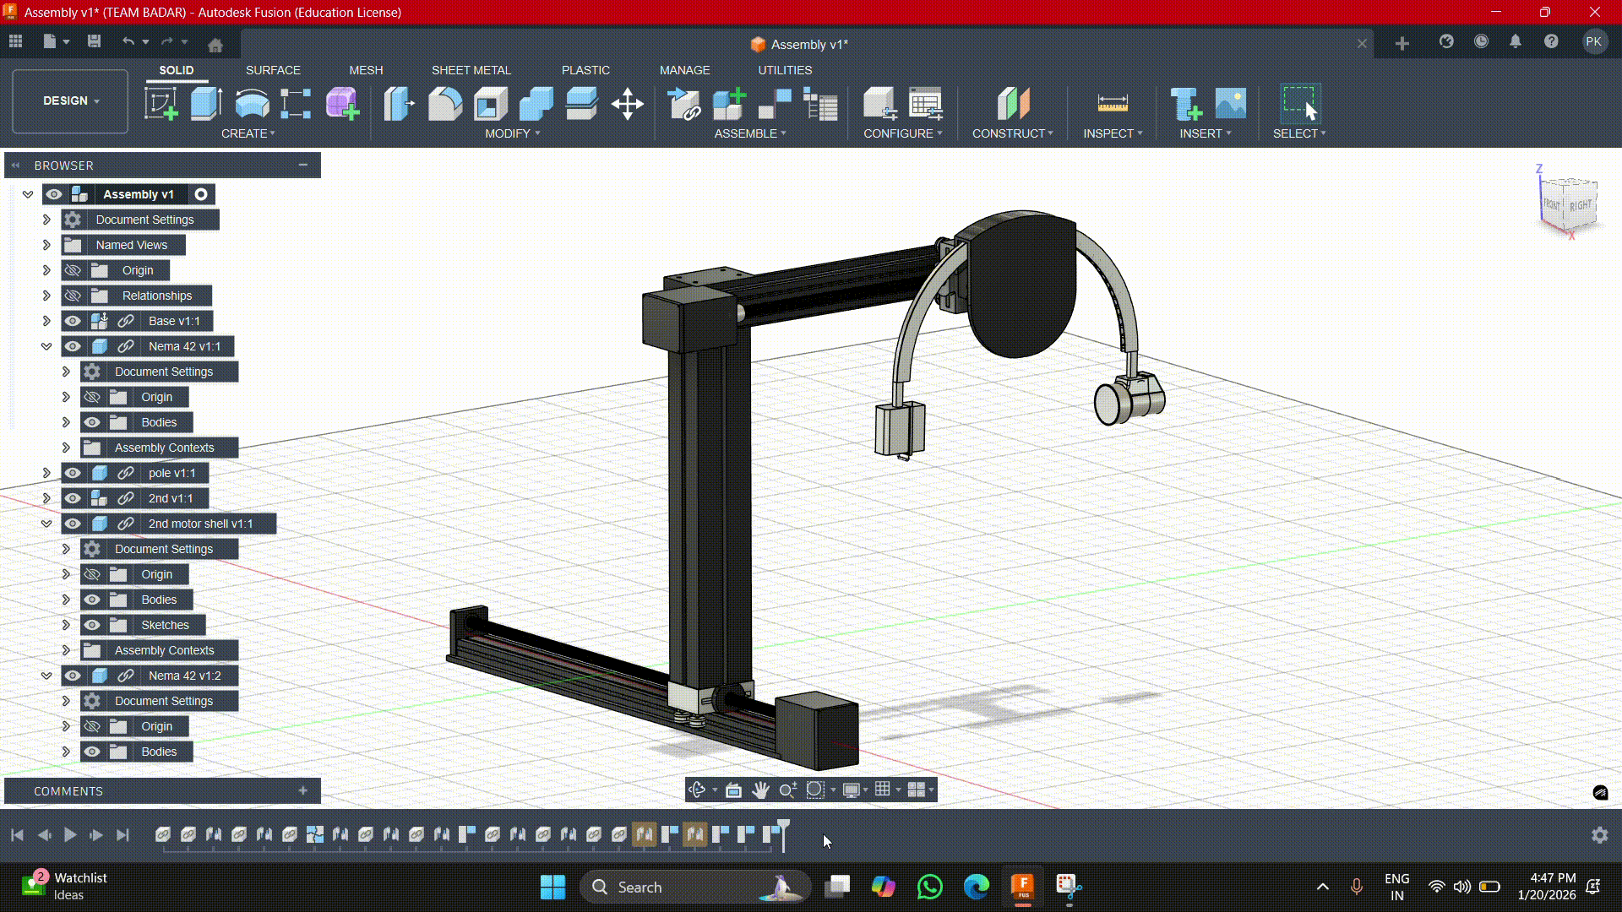The width and height of the screenshot is (1622, 912).
Task: Open WhatsApp from the taskbar
Action: click(x=930, y=887)
